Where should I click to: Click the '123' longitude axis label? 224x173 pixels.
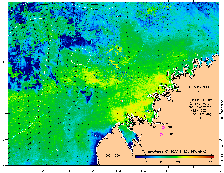[118, 171]
